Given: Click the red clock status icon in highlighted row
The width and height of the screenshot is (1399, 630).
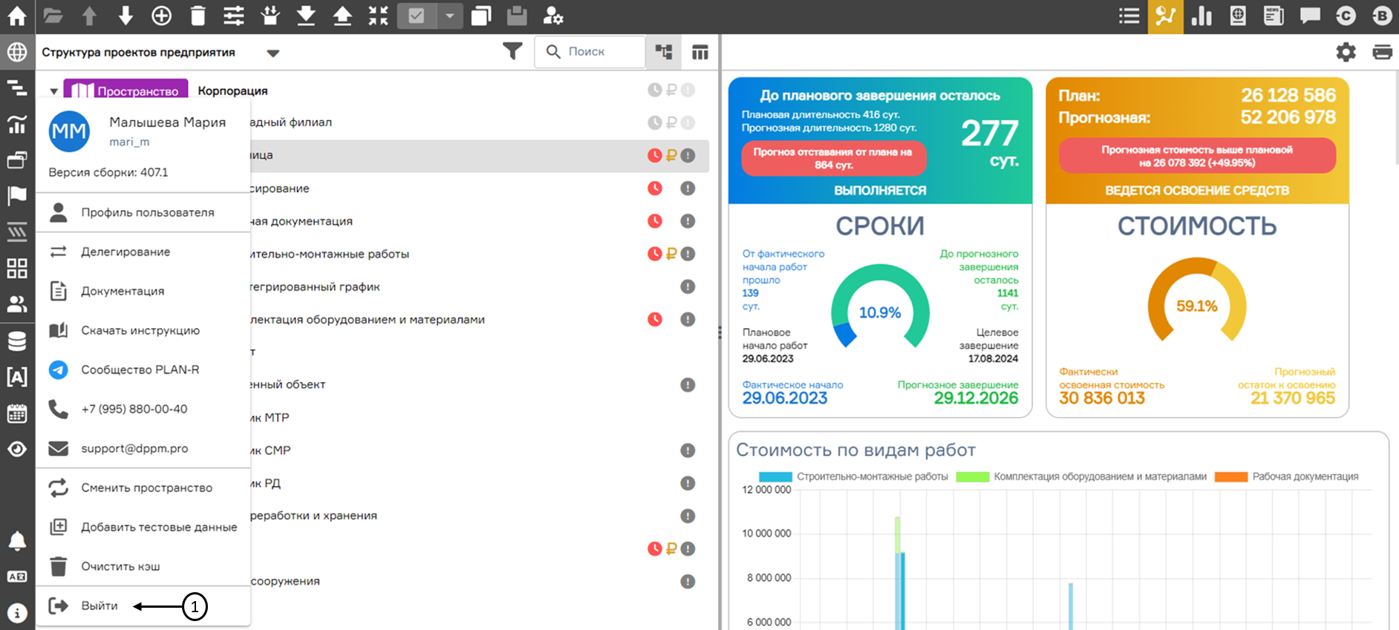Looking at the screenshot, I should click(x=654, y=155).
